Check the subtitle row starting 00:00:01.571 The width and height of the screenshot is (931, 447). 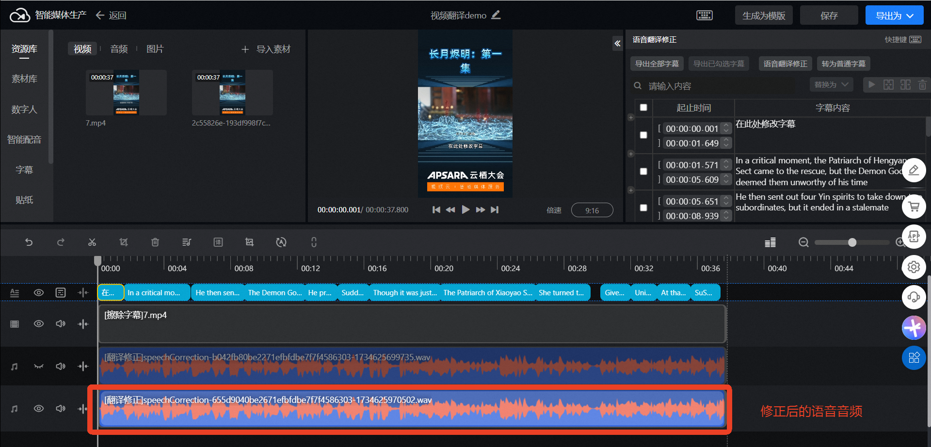[x=643, y=172]
